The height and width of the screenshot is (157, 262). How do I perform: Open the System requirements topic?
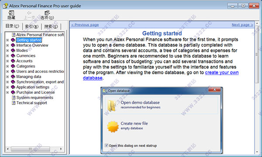coord(35,98)
